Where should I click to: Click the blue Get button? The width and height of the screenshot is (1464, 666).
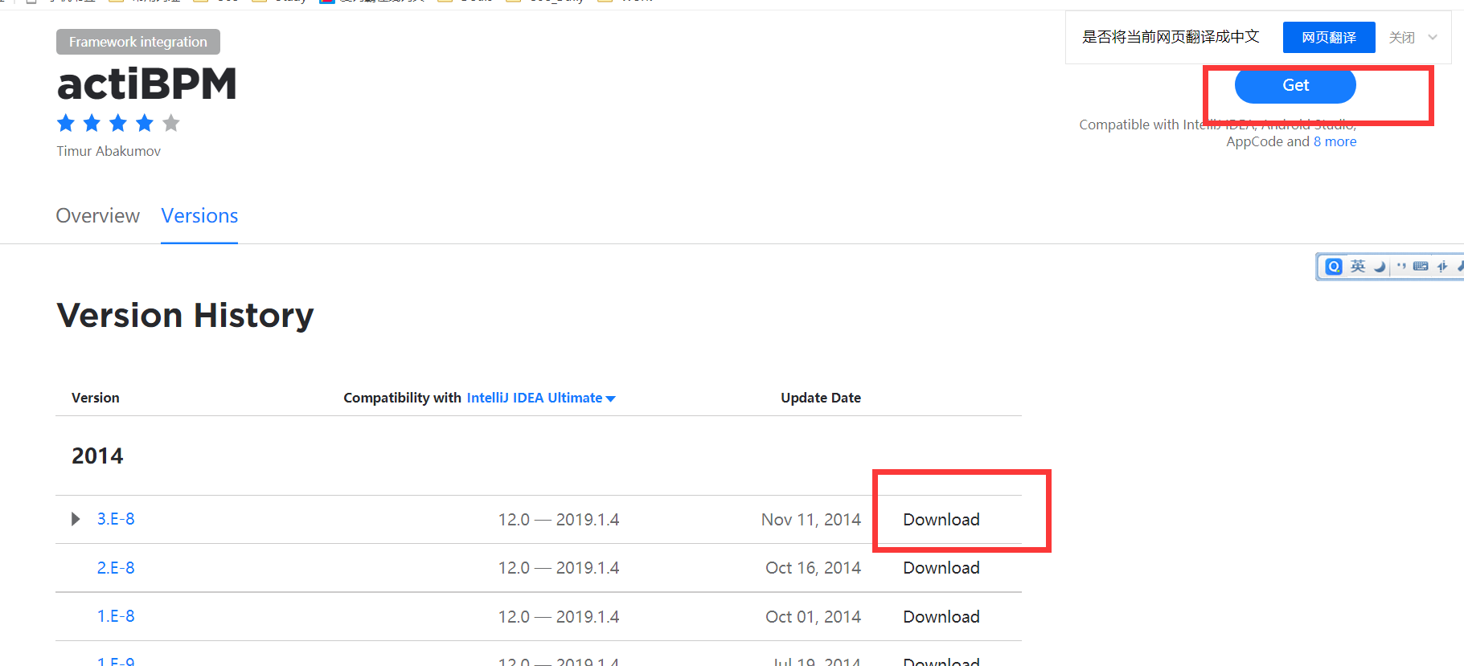point(1295,85)
